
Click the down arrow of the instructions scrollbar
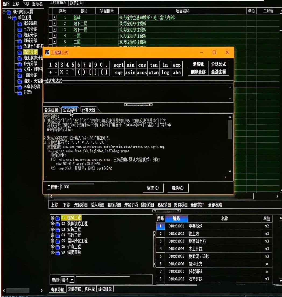pyautogui.click(x=230, y=171)
